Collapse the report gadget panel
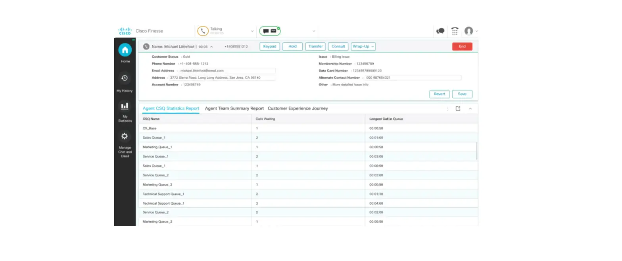 pos(470,108)
